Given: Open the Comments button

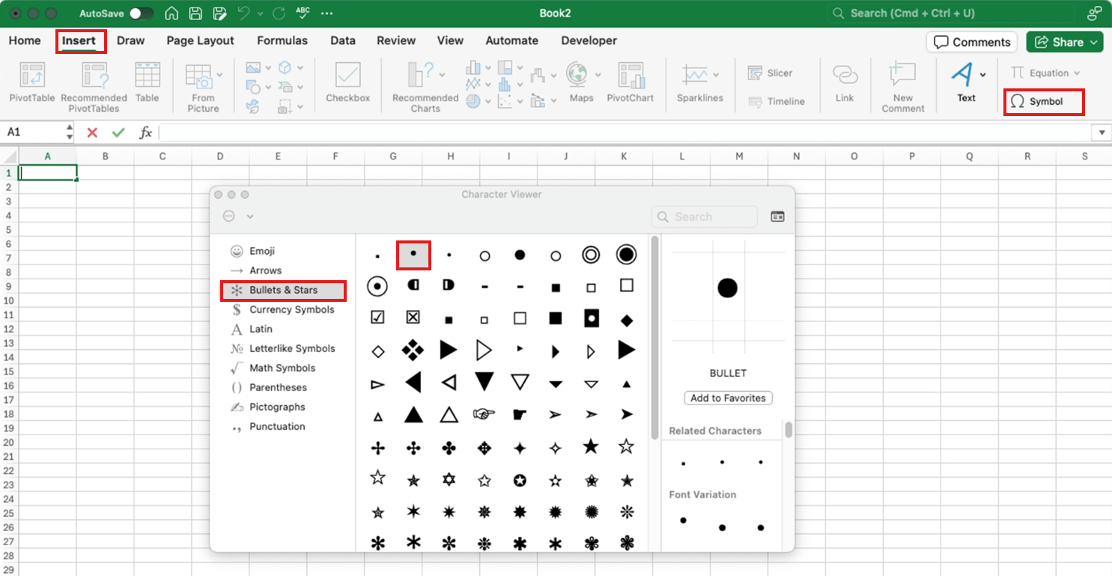Looking at the screenshot, I should (971, 42).
